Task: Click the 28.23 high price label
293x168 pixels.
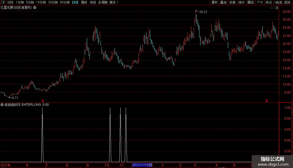Action: [203, 12]
